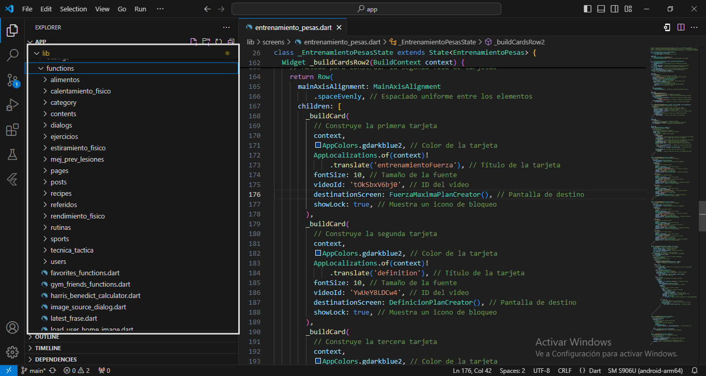Create a new folder in APP explorer
The image size is (706, 376).
[206, 42]
